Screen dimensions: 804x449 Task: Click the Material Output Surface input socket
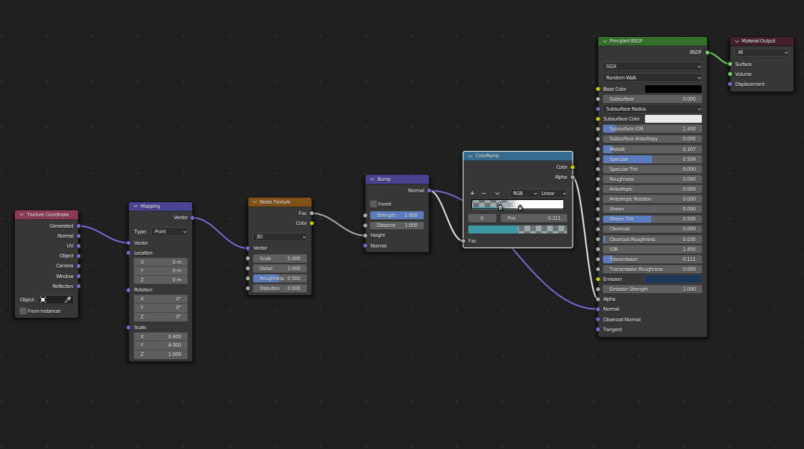point(730,64)
